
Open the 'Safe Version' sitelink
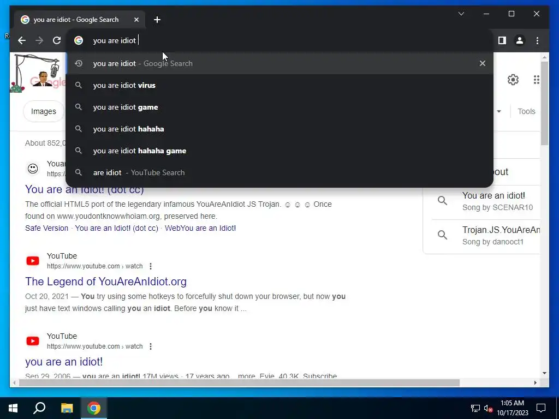(x=47, y=228)
